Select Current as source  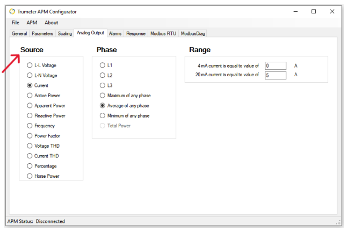[38, 85]
